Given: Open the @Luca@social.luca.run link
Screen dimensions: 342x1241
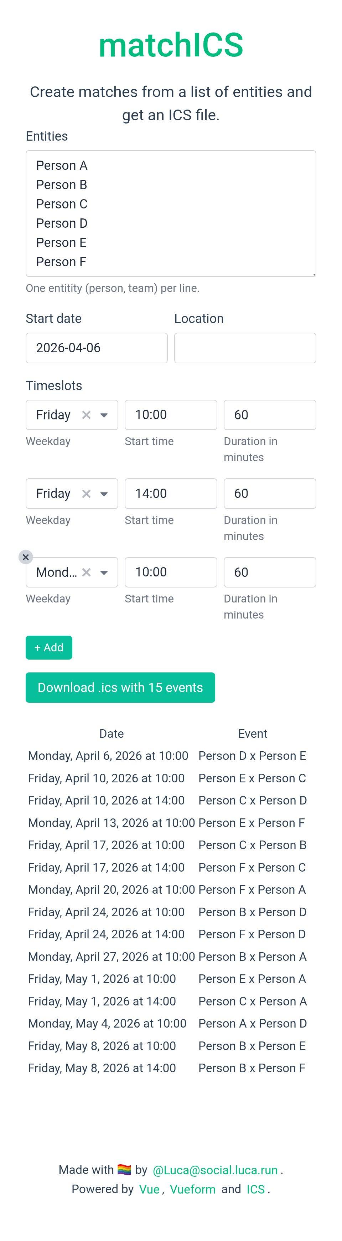Looking at the screenshot, I should [x=215, y=1170].
